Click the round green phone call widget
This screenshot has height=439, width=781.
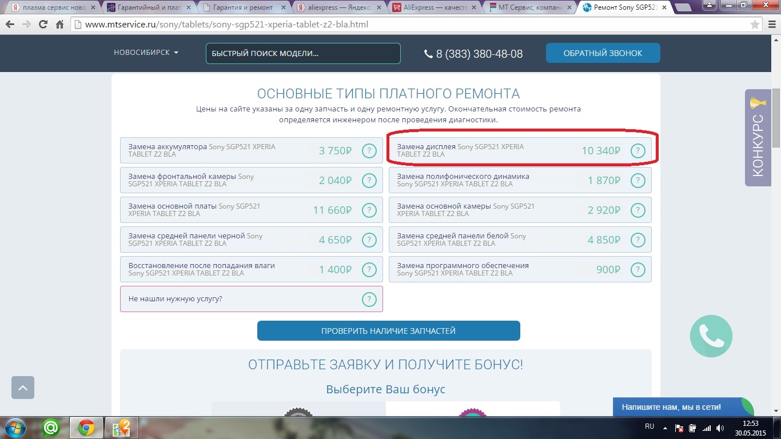point(711,336)
